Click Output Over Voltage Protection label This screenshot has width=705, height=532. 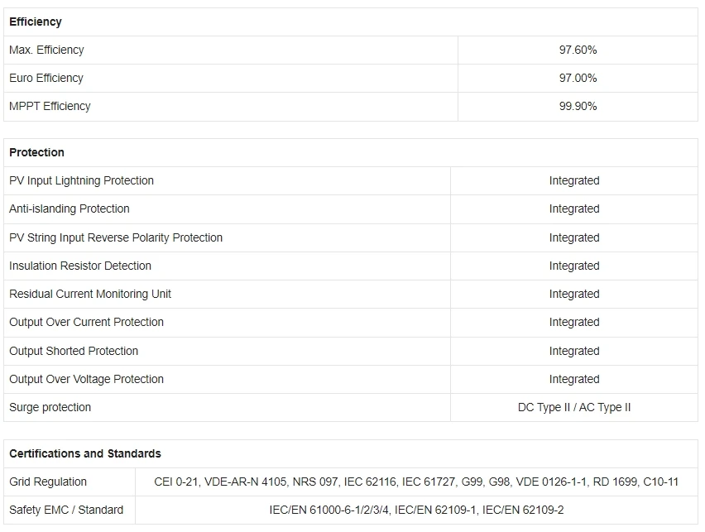click(x=86, y=379)
